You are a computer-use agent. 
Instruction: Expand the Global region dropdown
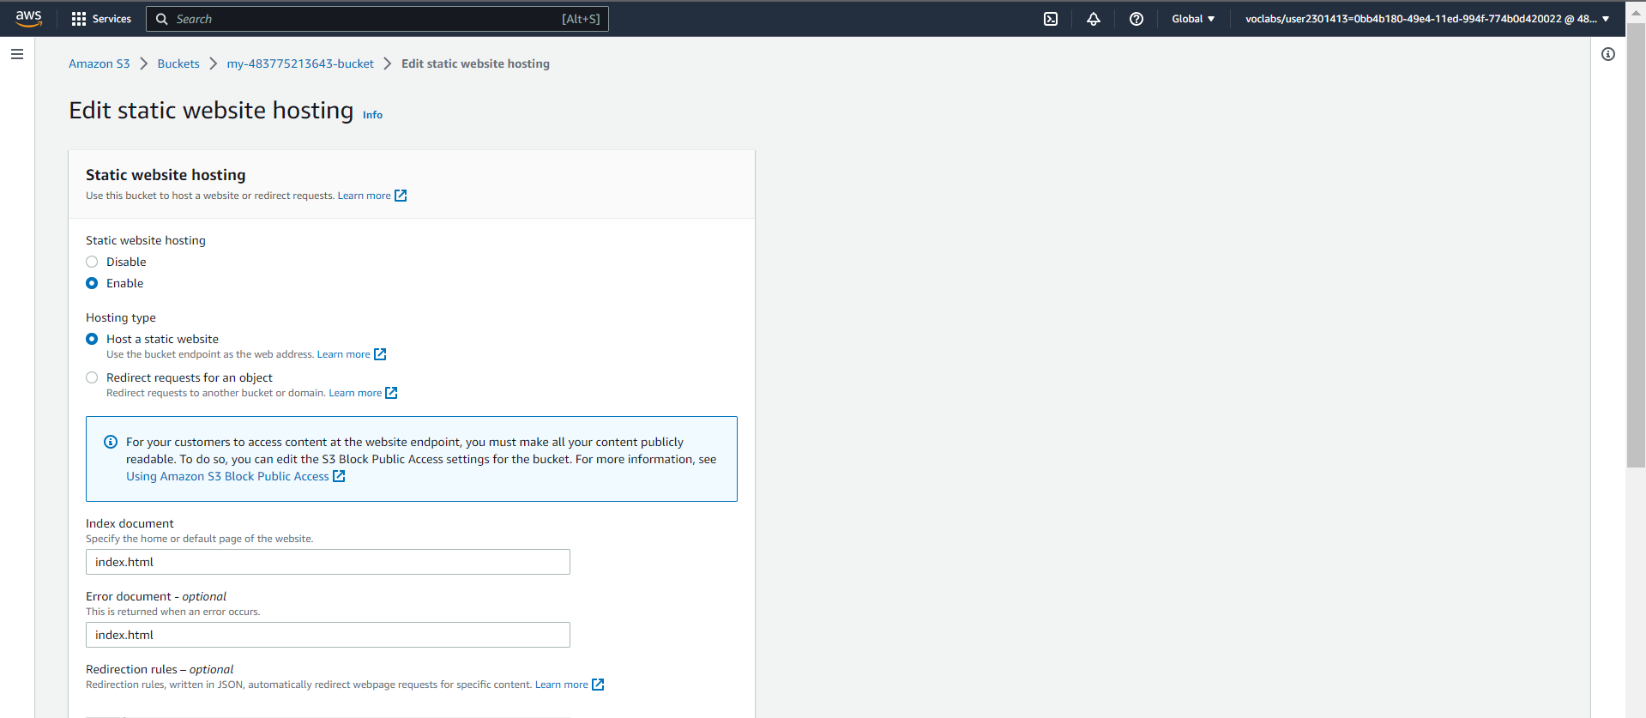pos(1193,19)
